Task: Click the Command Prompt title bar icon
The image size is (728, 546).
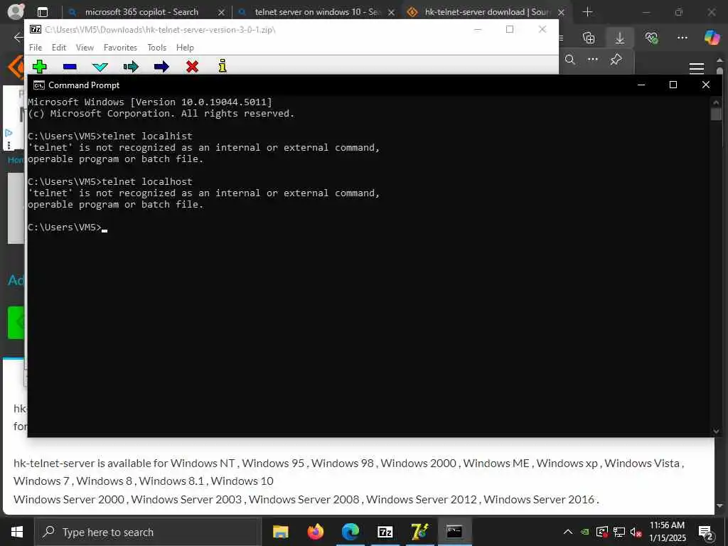Action: (39, 85)
